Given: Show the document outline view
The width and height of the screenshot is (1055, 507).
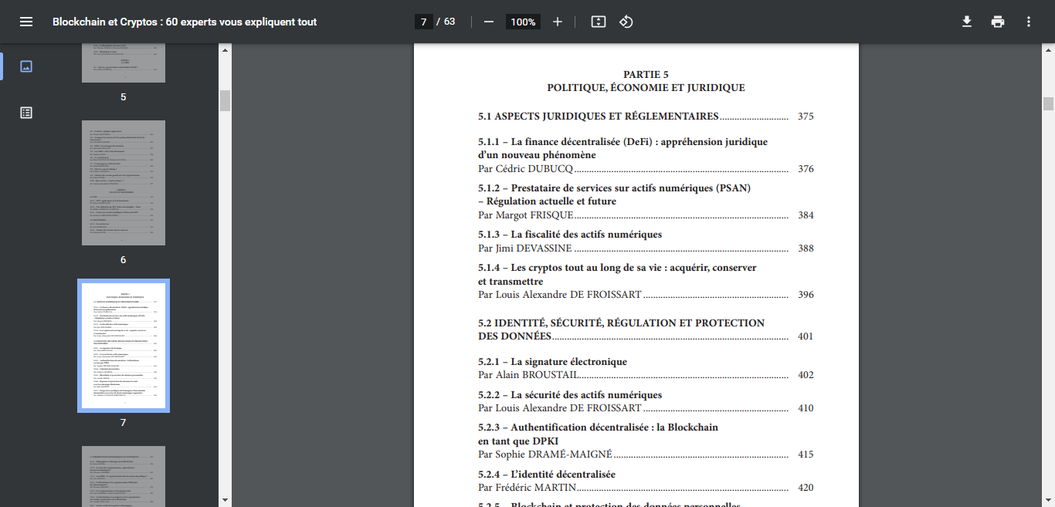Looking at the screenshot, I should click(26, 113).
